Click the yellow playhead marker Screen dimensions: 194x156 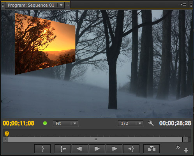click(7, 134)
